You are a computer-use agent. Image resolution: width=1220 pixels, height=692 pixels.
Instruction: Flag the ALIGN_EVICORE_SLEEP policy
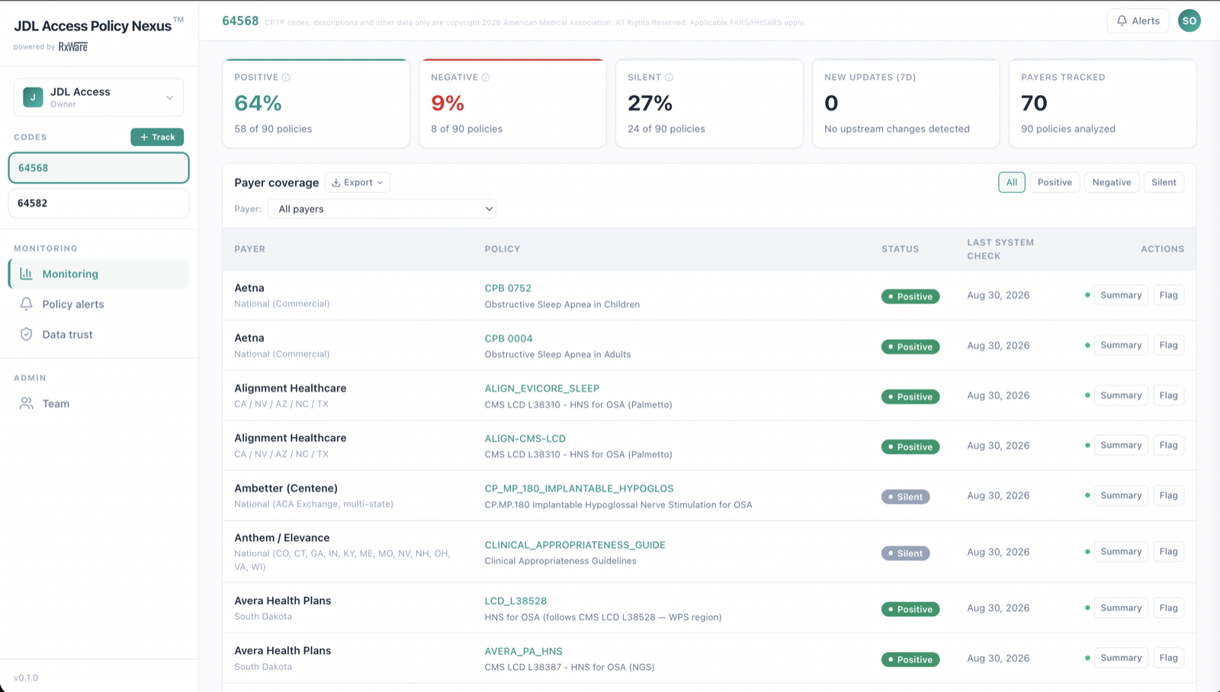1168,396
